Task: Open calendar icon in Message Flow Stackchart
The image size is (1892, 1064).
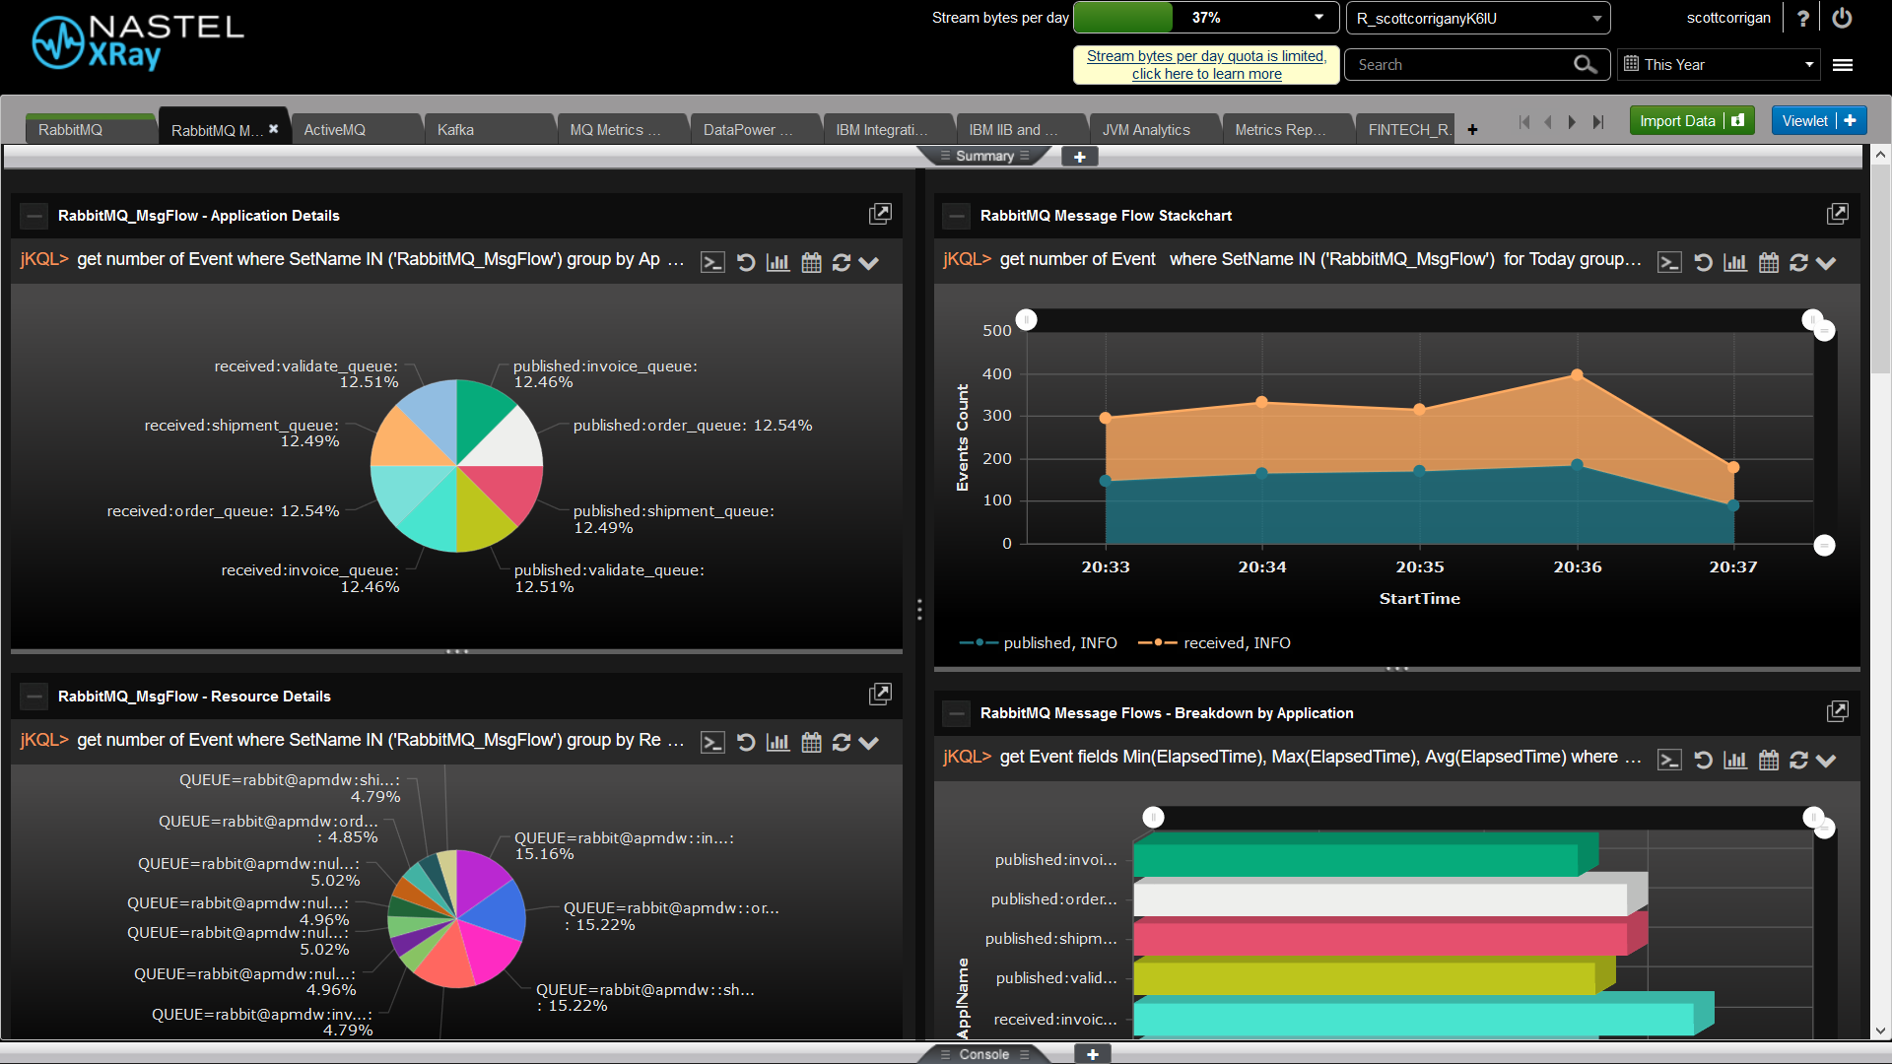Action: pos(1769,263)
